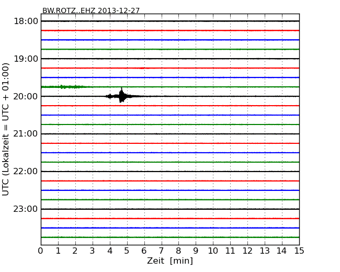Click x-axis tick label 10
The width and height of the screenshot is (340, 272).
coord(213,251)
